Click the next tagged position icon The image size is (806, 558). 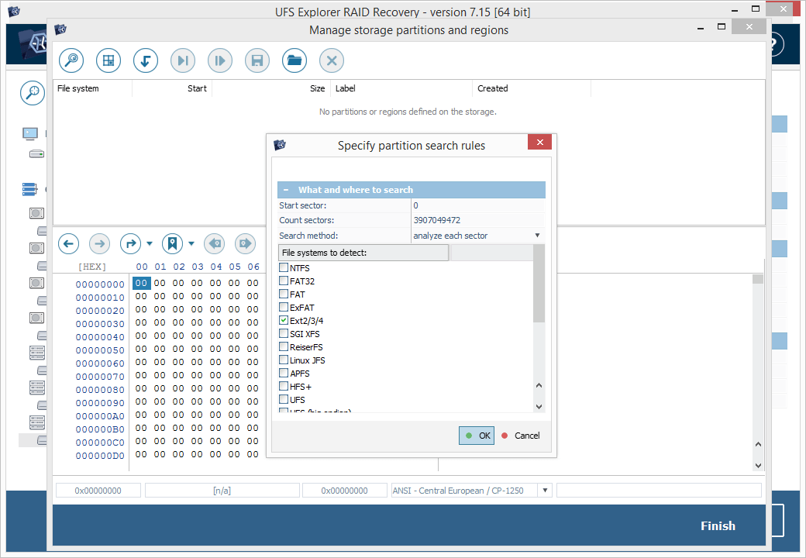(245, 243)
